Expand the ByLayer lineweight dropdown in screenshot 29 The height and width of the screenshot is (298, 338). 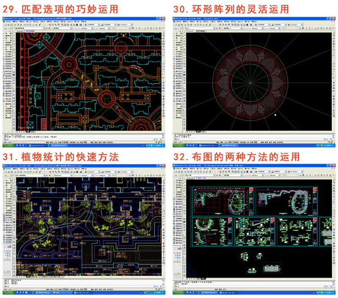click(x=109, y=28)
